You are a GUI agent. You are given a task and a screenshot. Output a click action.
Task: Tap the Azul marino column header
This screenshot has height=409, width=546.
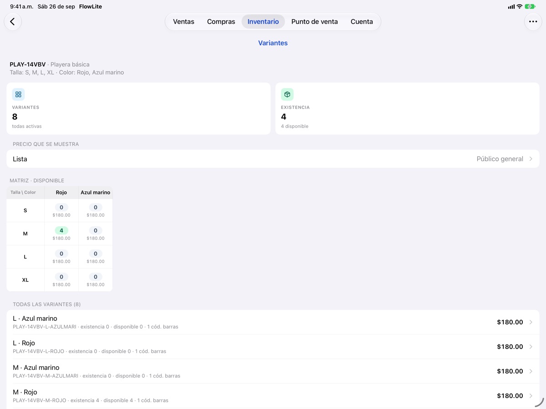96,193
